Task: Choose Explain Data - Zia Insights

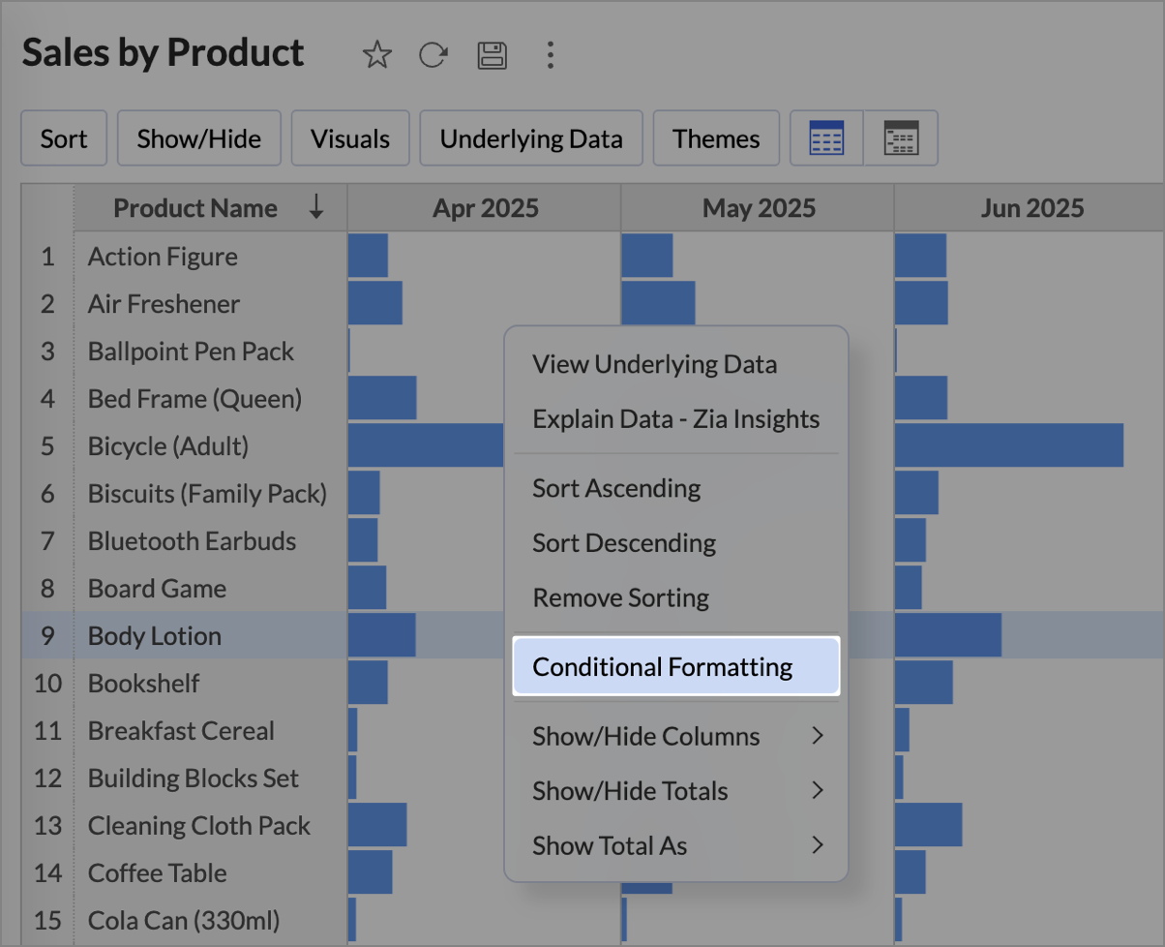Action: click(x=675, y=419)
